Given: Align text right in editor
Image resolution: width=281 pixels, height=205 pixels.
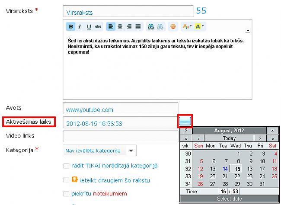Looking at the screenshot, I should click(129, 26).
